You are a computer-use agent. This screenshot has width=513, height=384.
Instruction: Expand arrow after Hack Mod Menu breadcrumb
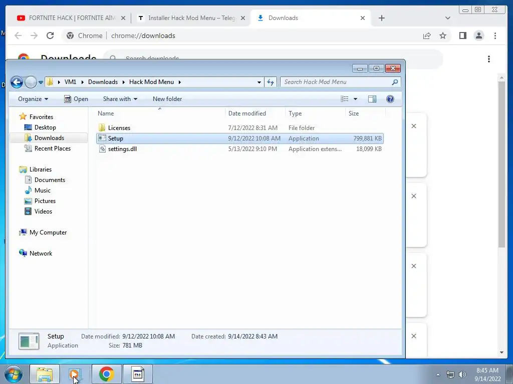point(180,82)
